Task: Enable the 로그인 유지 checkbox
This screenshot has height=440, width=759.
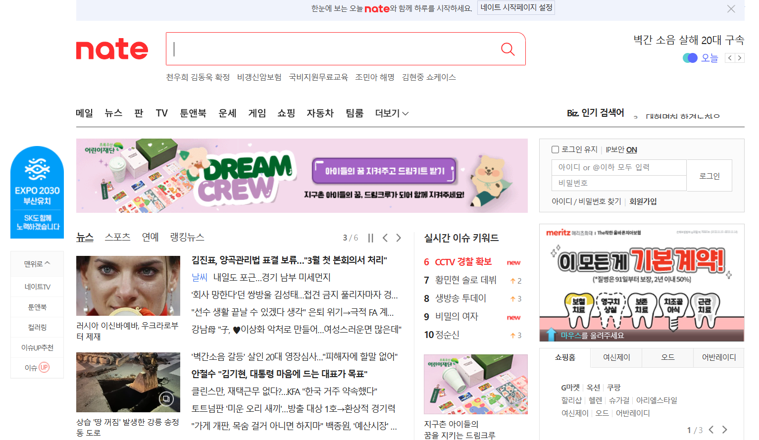Action: [x=555, y=149]
